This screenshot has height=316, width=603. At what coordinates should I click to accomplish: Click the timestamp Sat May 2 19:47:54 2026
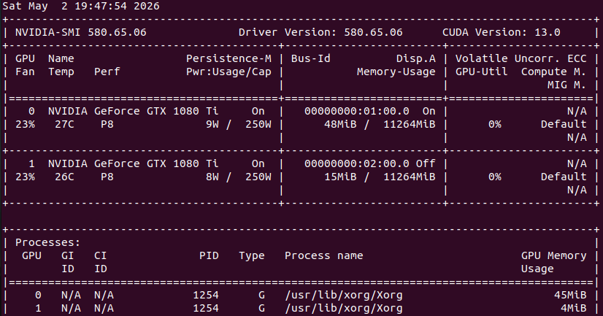(x=81, y=6)
